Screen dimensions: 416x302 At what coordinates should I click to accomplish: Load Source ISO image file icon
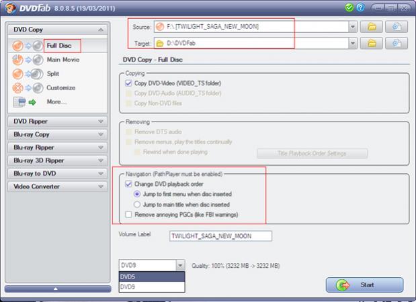[397, 27]
